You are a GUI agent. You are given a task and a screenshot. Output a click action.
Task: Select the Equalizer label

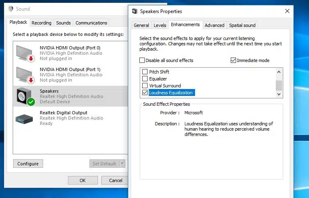click(158, 79)
